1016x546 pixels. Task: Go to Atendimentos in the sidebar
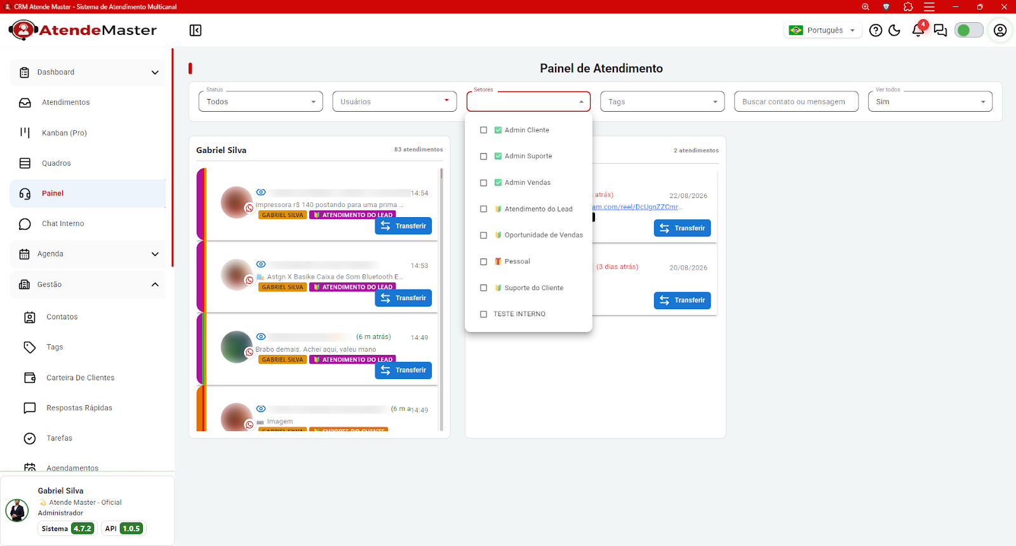(88, 102)
